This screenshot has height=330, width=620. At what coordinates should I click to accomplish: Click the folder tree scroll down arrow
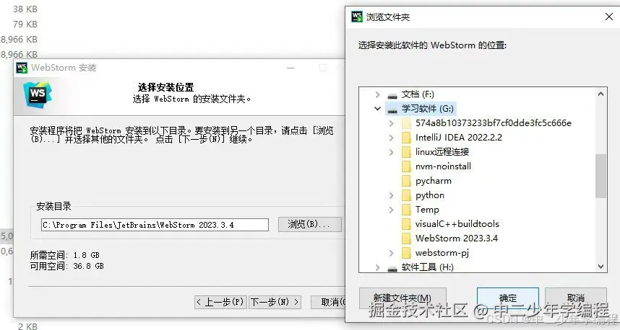click(600, 267)
